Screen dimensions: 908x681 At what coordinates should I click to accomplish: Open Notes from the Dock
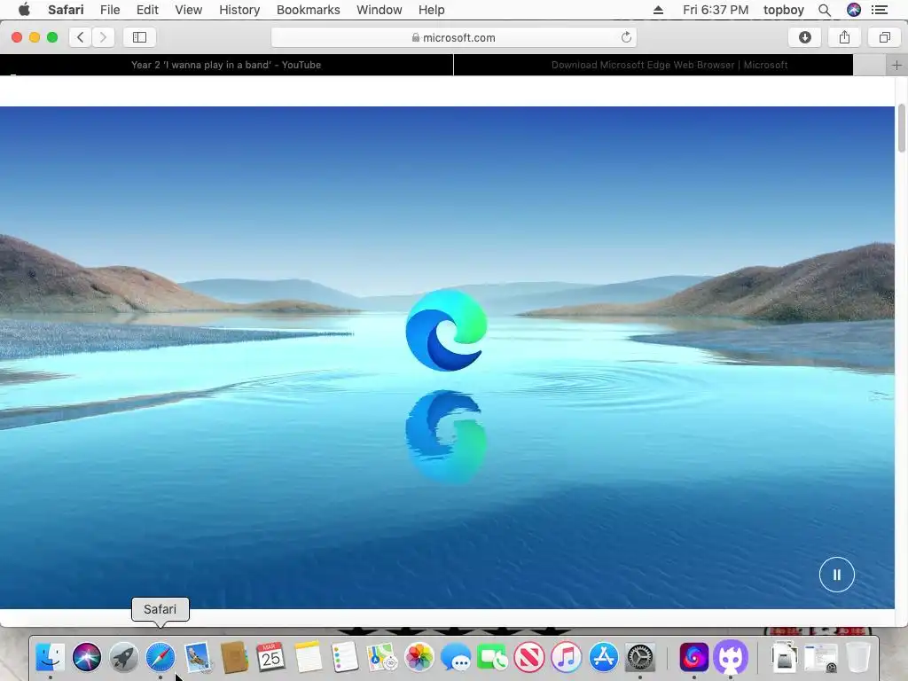pyautogui.click(x=308, y=657)
